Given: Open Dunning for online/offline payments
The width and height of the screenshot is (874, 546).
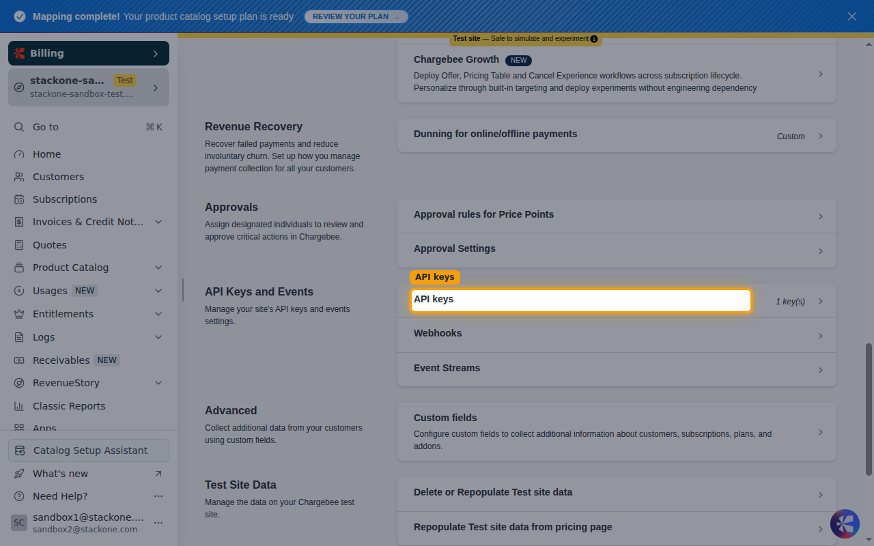Looking at the screenshot, I should coord(617,136).
